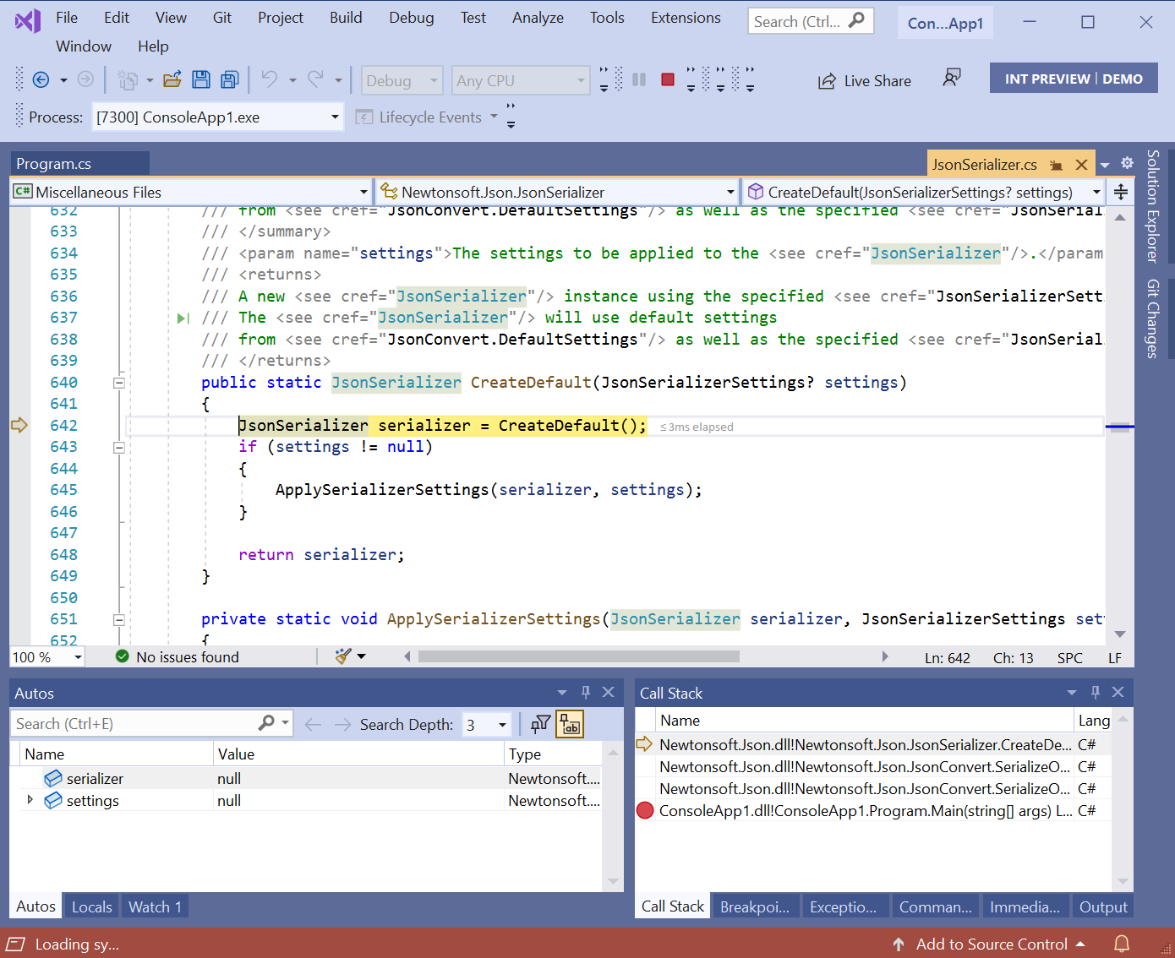Screen dimensions: 1175x958
Task: Click the Ln: 642 status indicator
Action: tap(947, 657)
